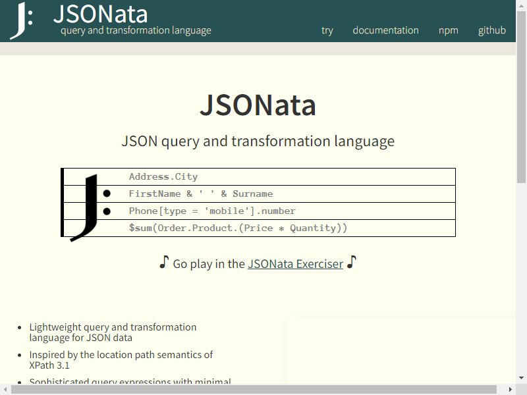Open the try navigation link

(x=327, y=30)
